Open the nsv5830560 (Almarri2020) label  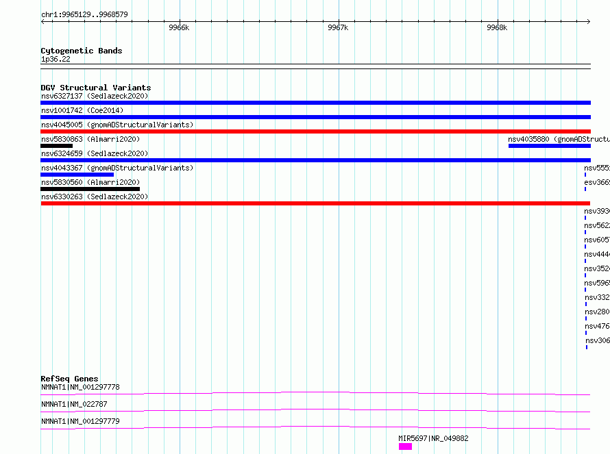pyautogui.click(x=90, y=182)
